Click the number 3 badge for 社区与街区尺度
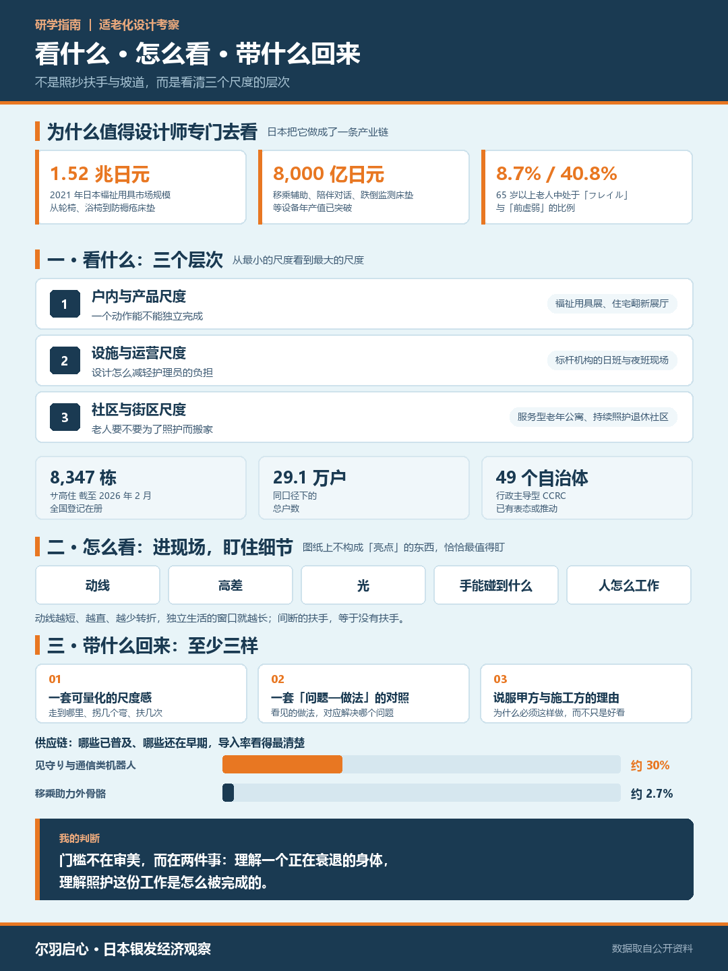 65,417
